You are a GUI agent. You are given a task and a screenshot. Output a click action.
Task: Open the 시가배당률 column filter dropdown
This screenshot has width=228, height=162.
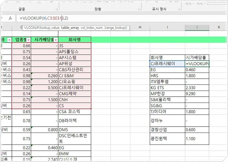pyautogui.click(x=56, y=40)
